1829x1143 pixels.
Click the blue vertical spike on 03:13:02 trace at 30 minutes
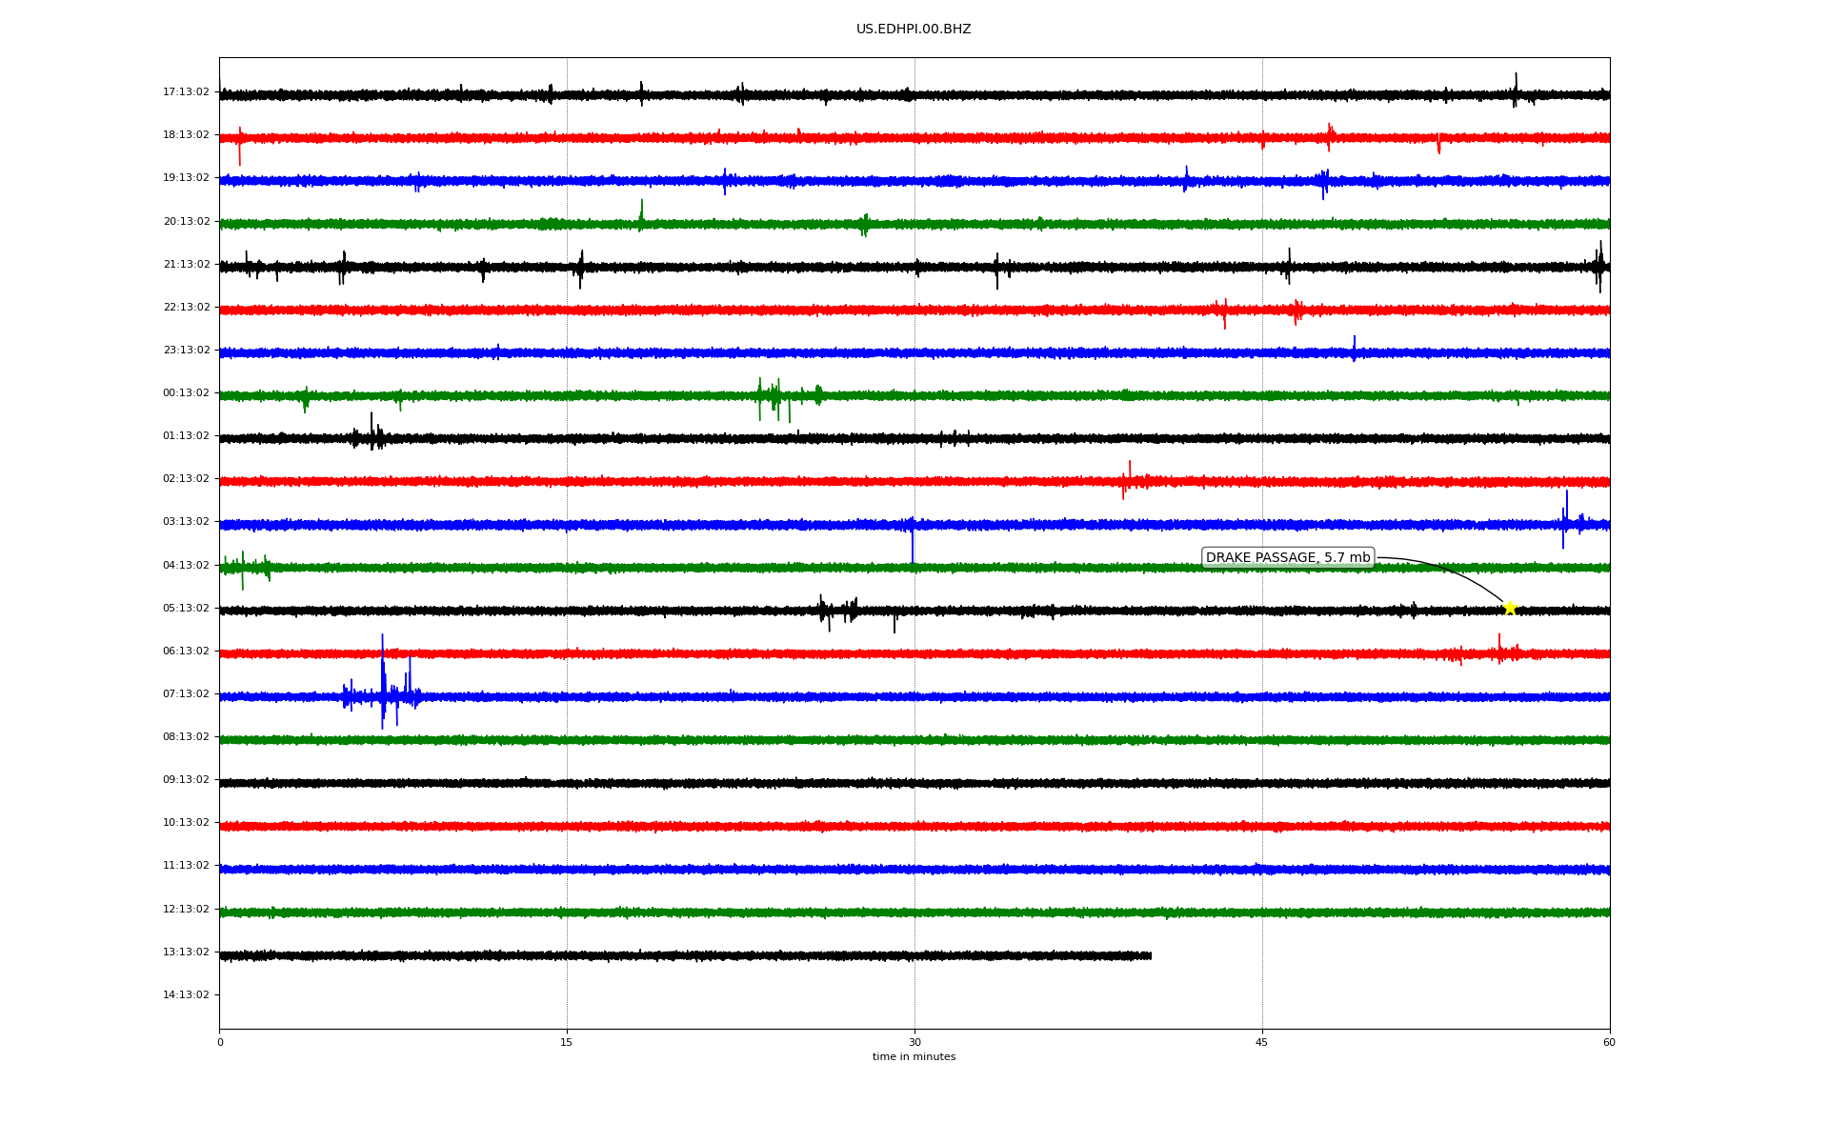point(913,541)
